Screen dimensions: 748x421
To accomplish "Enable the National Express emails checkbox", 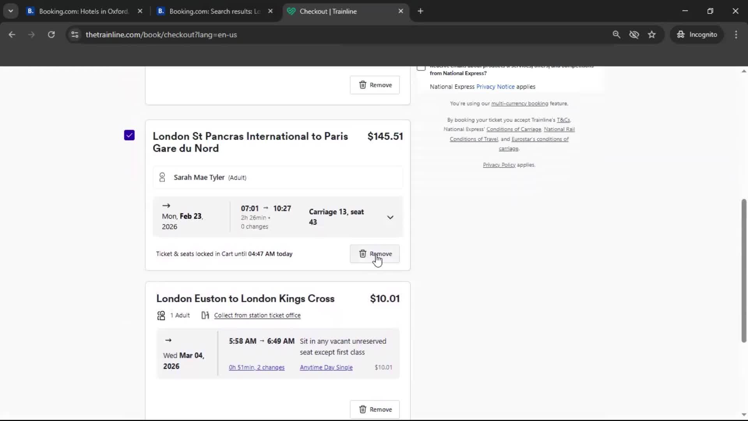I will point(421,68).
